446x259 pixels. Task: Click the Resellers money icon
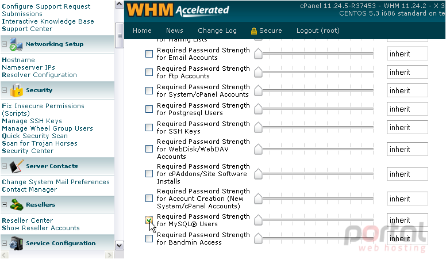17,204
